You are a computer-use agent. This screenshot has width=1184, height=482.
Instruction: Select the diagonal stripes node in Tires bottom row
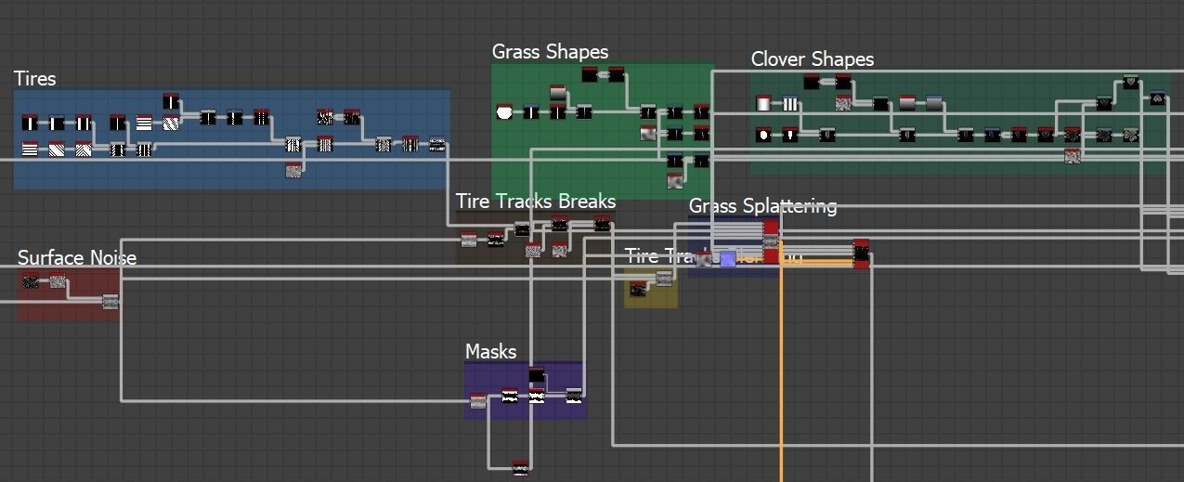(x=57, y=149)
